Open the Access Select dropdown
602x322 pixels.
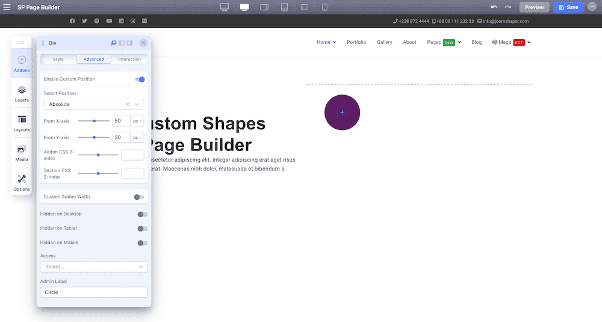click(x=94, y=267)
